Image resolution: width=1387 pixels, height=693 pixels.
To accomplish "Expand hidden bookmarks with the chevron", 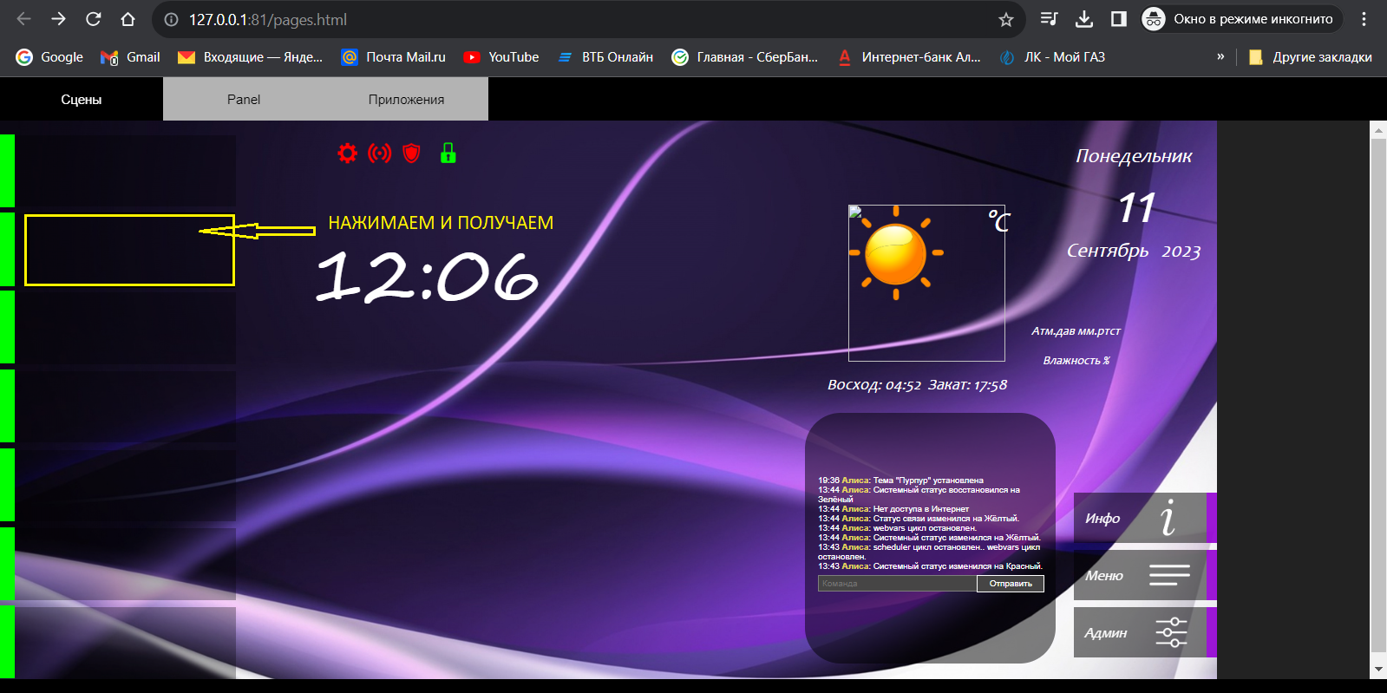I will 1220,56.
